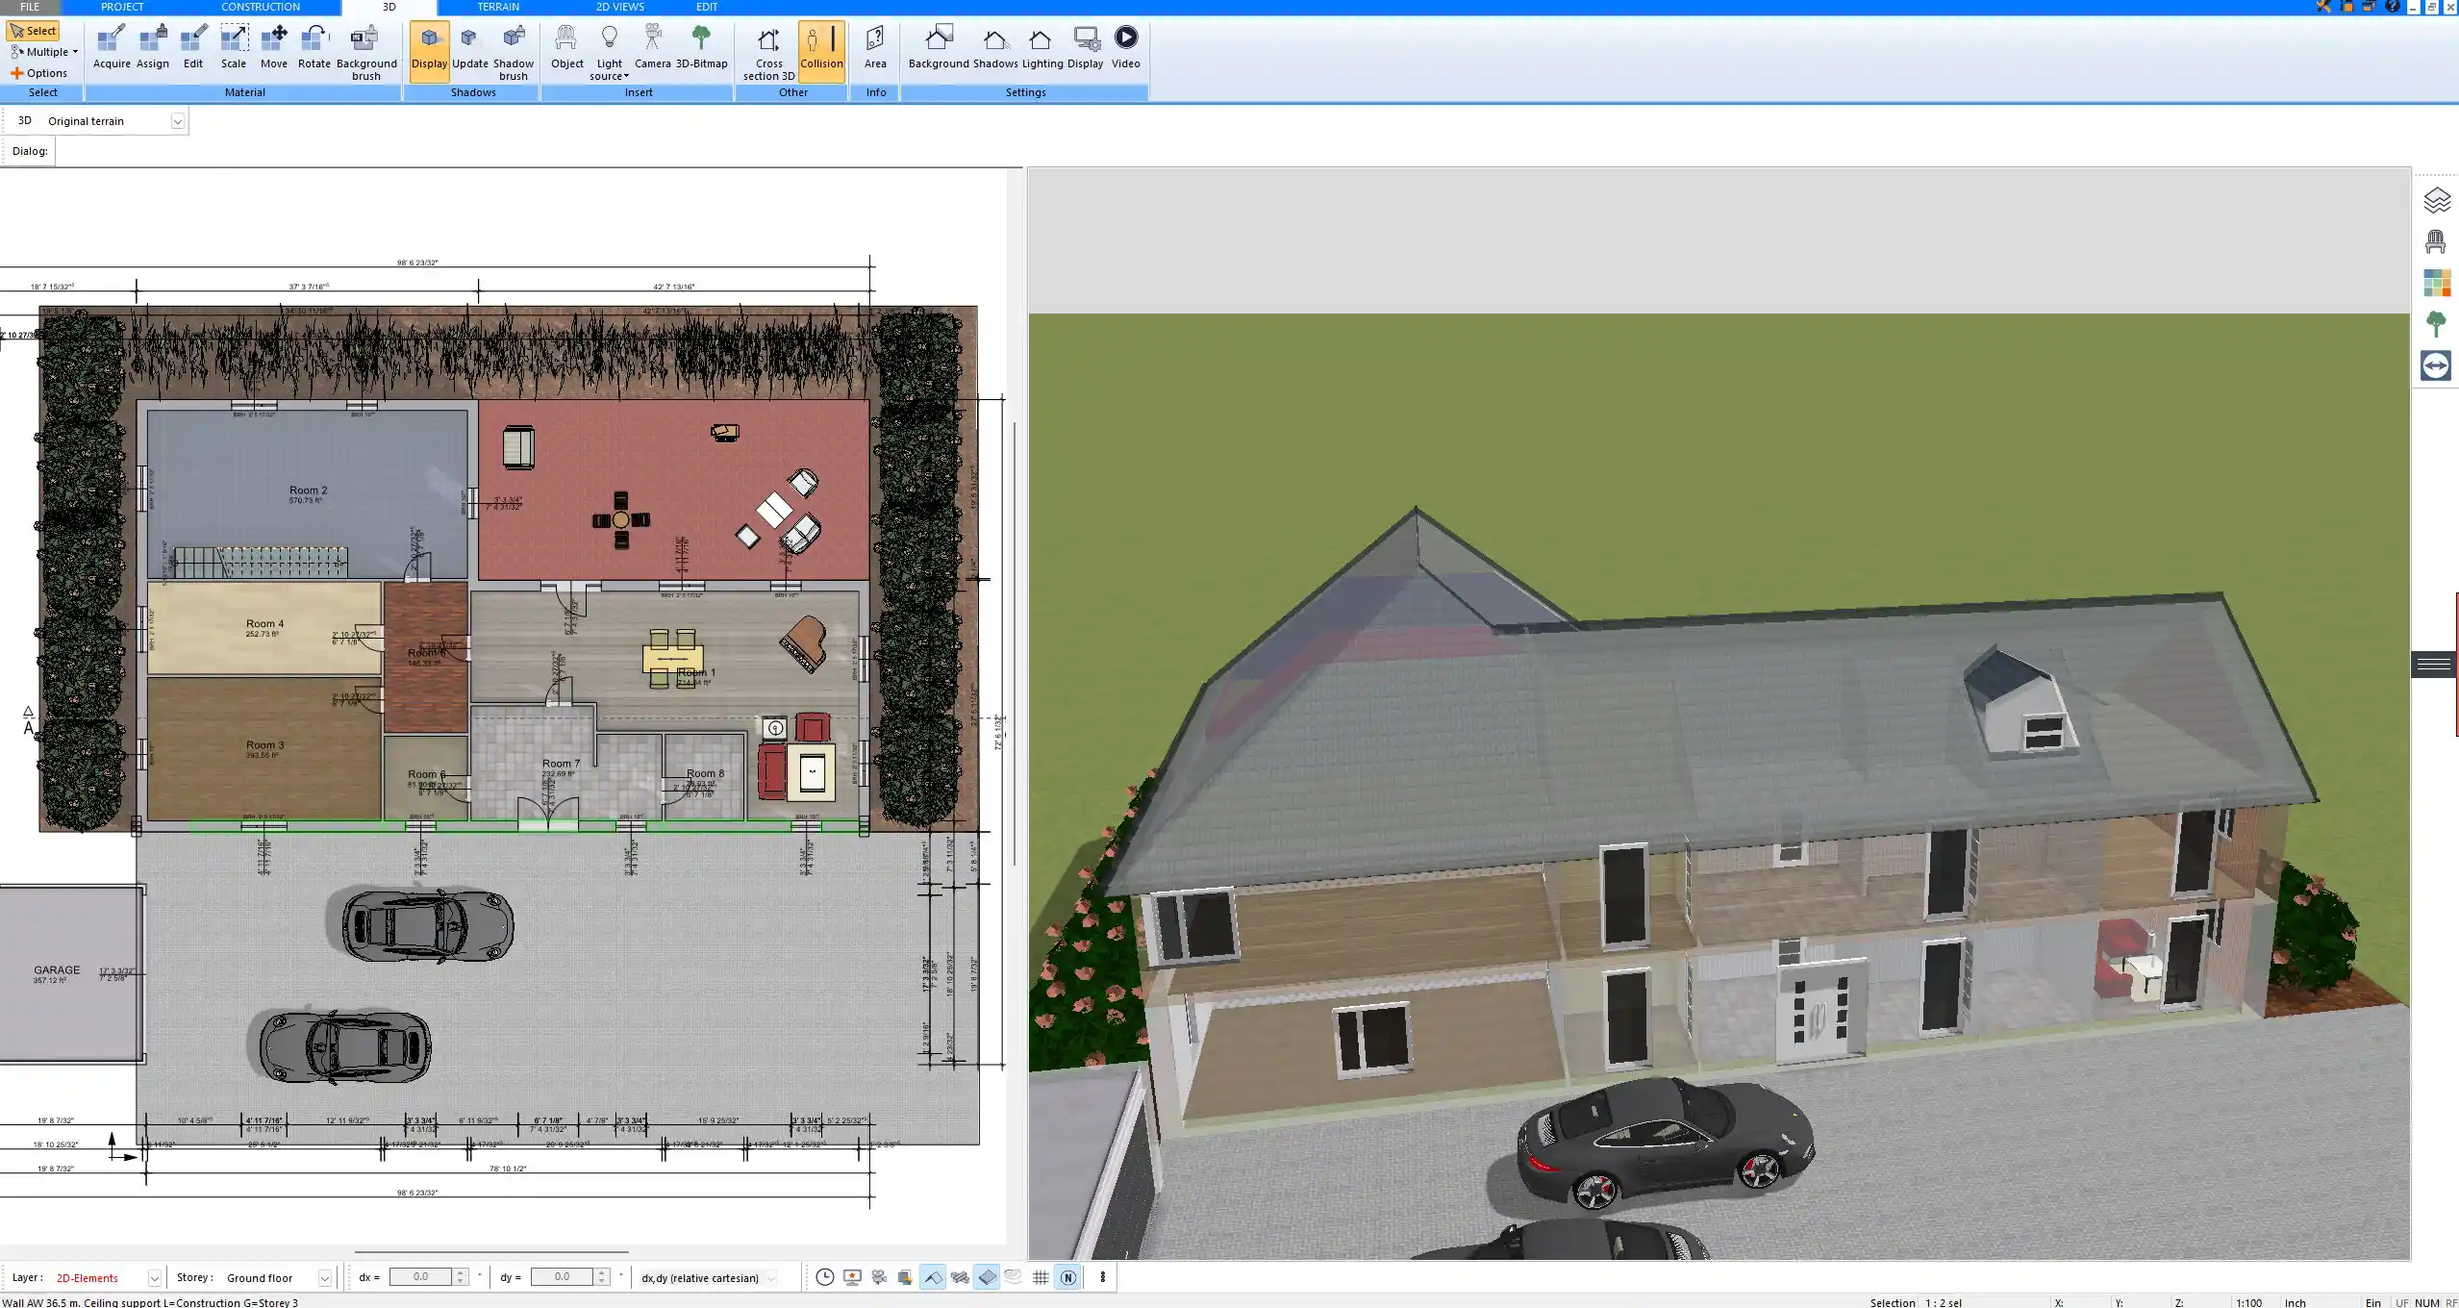
Task: Toggle the North arrow indicator
Action: tap(1067, 1277)
